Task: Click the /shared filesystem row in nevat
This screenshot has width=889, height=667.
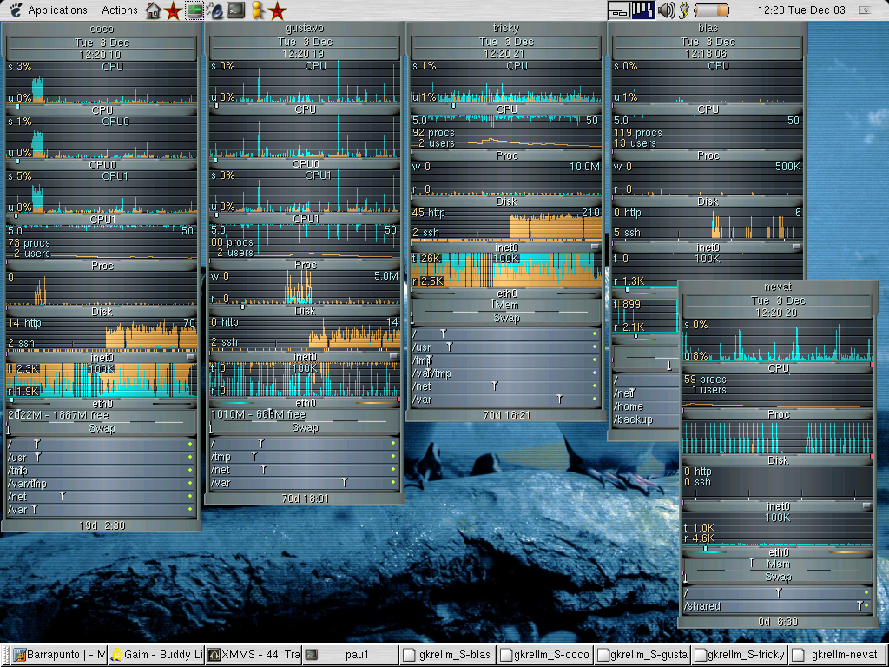Action: 778,606
